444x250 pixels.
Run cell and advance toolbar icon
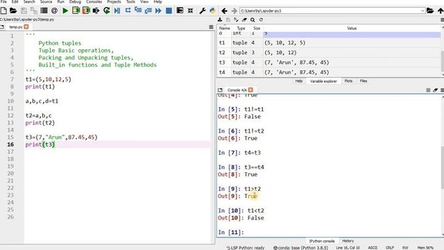pyautogui.click(x=86, y=11)
